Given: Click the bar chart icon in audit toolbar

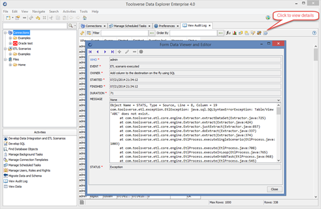Looking at the screenshot, I should (234, 33).
